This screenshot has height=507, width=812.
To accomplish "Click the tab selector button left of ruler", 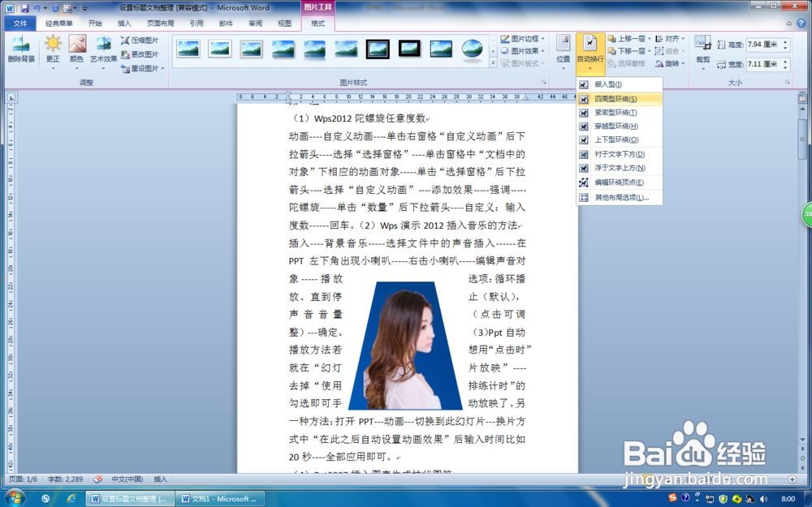I will [11, 97].
